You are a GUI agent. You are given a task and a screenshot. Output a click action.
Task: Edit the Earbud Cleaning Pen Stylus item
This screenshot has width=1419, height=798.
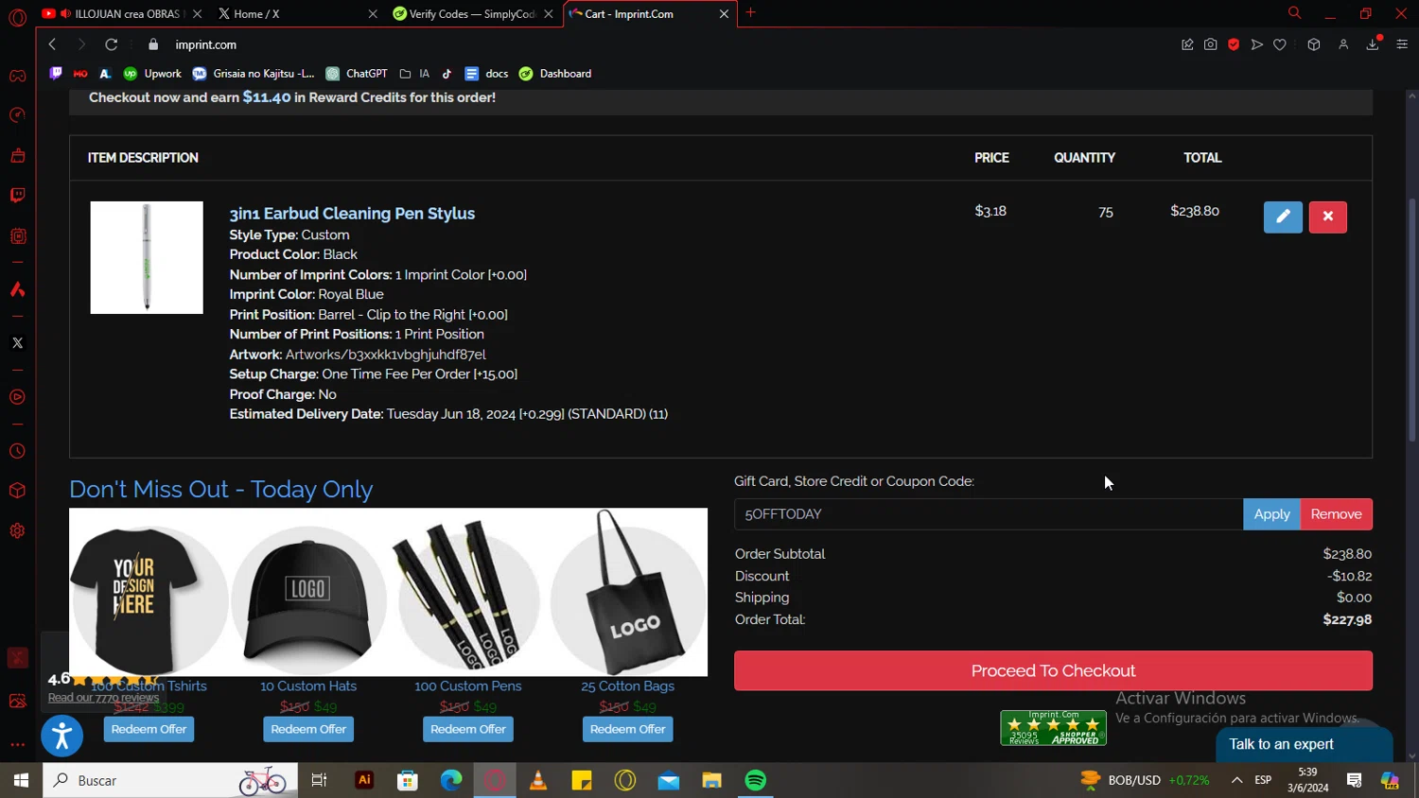pos(1283,217)
